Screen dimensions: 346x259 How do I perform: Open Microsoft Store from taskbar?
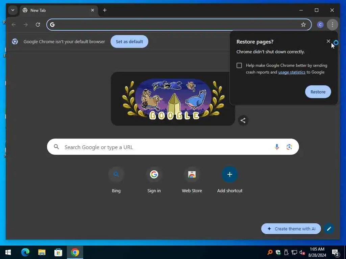click(x=58, y=252)
